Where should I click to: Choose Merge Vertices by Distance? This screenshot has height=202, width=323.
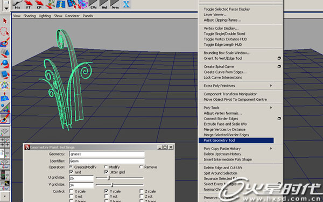tap(224, 129)
